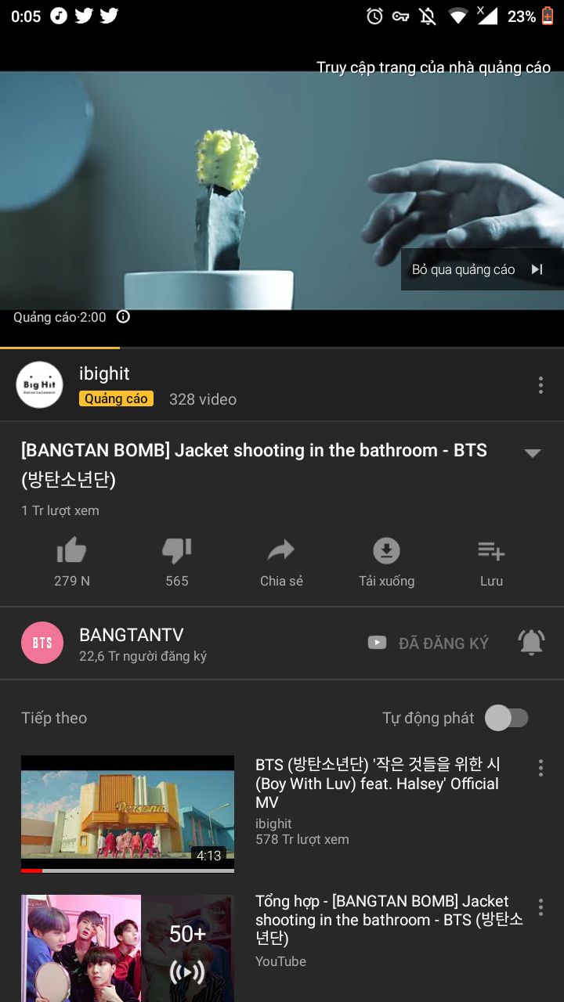Open the ad info circle icon
The height and width of the screenshot is (1002, 564).
click(x=123, y=316)
